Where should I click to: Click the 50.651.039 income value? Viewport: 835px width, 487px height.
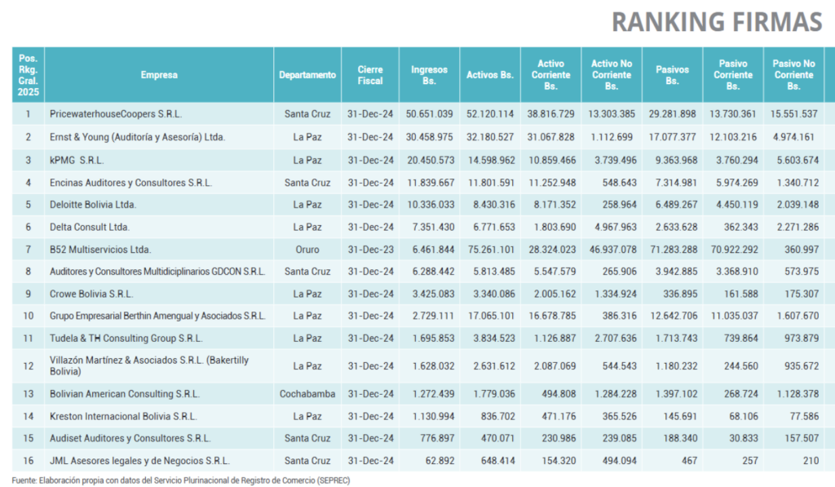coord(429,114)
